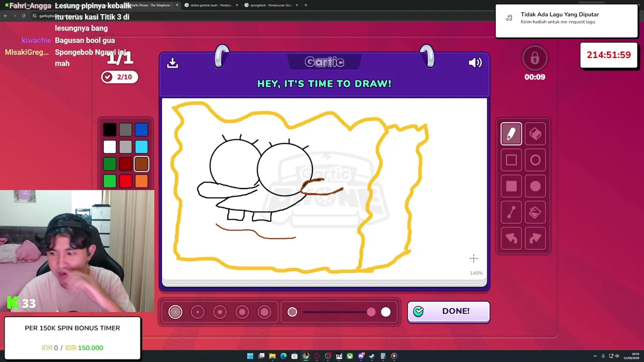Open Discord from the taskbar
The image size is (644, 362).
point(361,356)
